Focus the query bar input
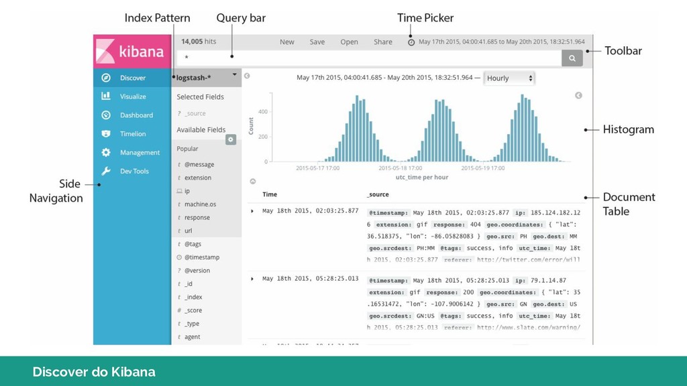687x386 pixels. tap(369, 58)
